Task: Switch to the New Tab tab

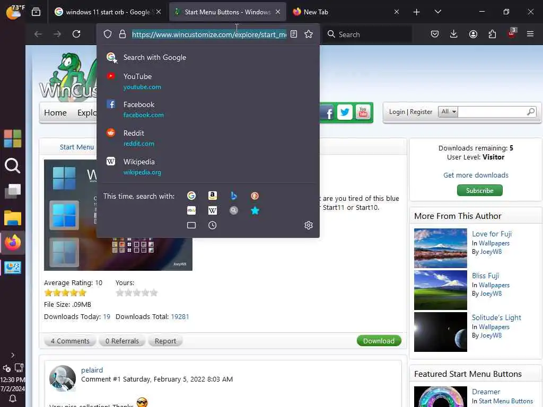Action: pos(345,12)
